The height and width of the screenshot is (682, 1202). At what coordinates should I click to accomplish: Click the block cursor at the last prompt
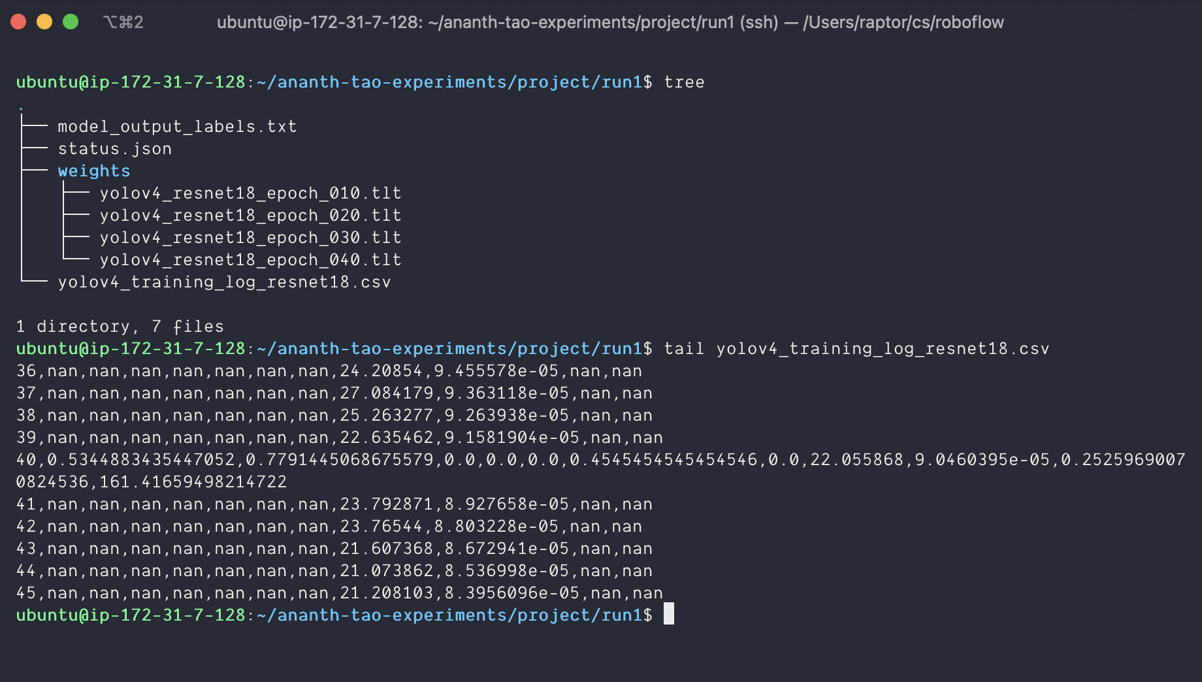tap(669, 615)
